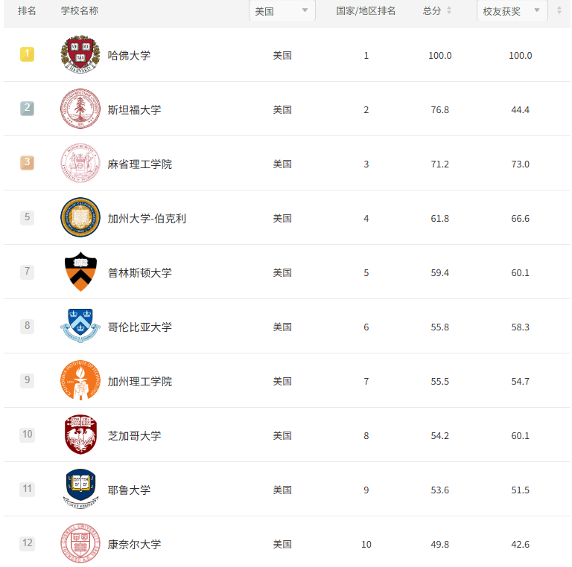Image resolution: width=572 pixels, height=567 pixels.
Task: Open the 校友获奖 indicator dropdown
Action: tap(512, 10)
